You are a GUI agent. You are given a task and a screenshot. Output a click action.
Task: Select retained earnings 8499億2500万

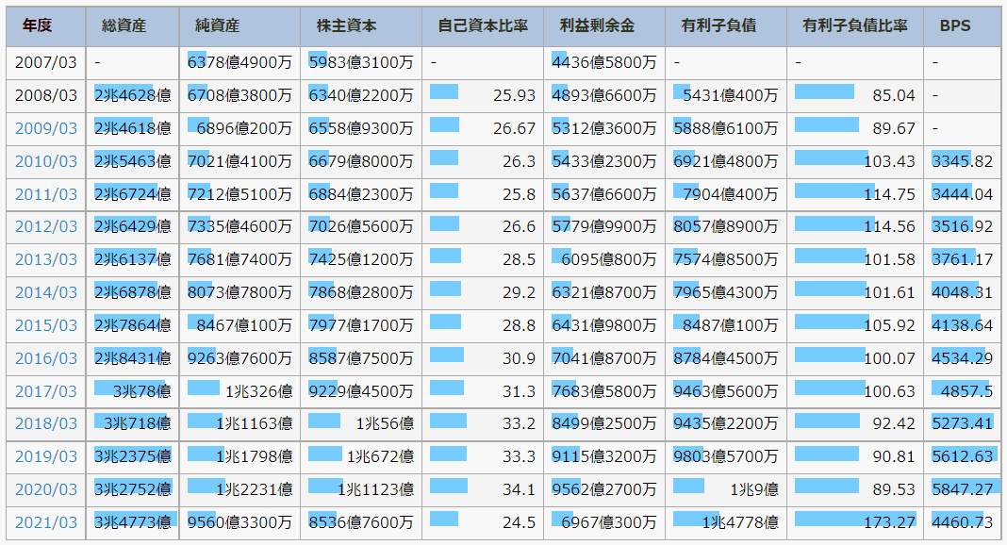[x=604, y=423]
